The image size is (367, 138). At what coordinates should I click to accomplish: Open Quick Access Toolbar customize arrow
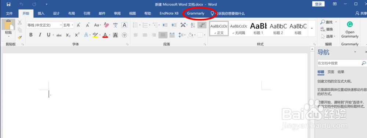tap(47, 4)
